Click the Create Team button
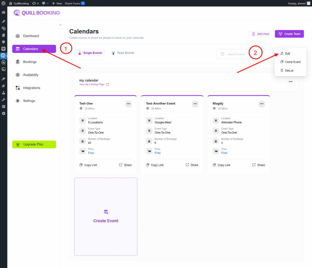 click(x=289, y=34)
